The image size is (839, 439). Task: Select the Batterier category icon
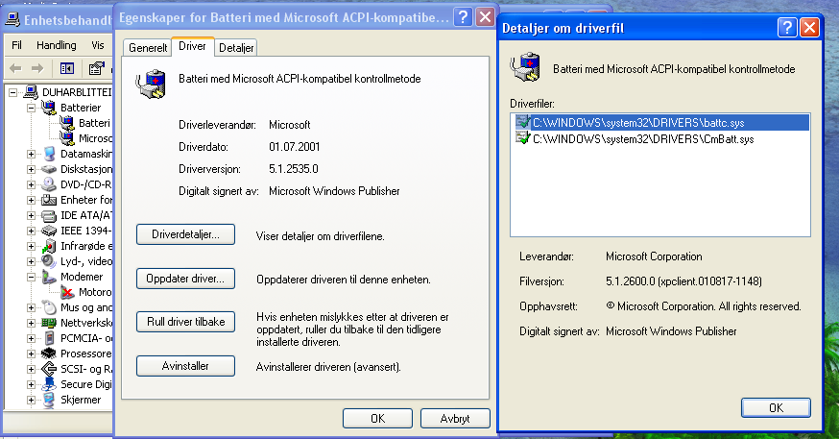tap(49, 108)
